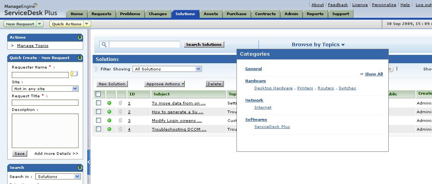Open solution 'Troubleshooting DCOM ...'
The image size is (432, 184).
coord(179,129)
